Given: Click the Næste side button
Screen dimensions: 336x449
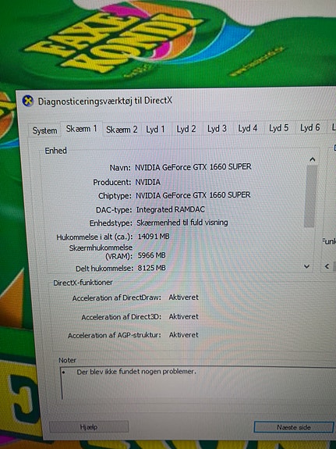Looking at the screenshot, I should pyautogui.click(x=294, y=427).
